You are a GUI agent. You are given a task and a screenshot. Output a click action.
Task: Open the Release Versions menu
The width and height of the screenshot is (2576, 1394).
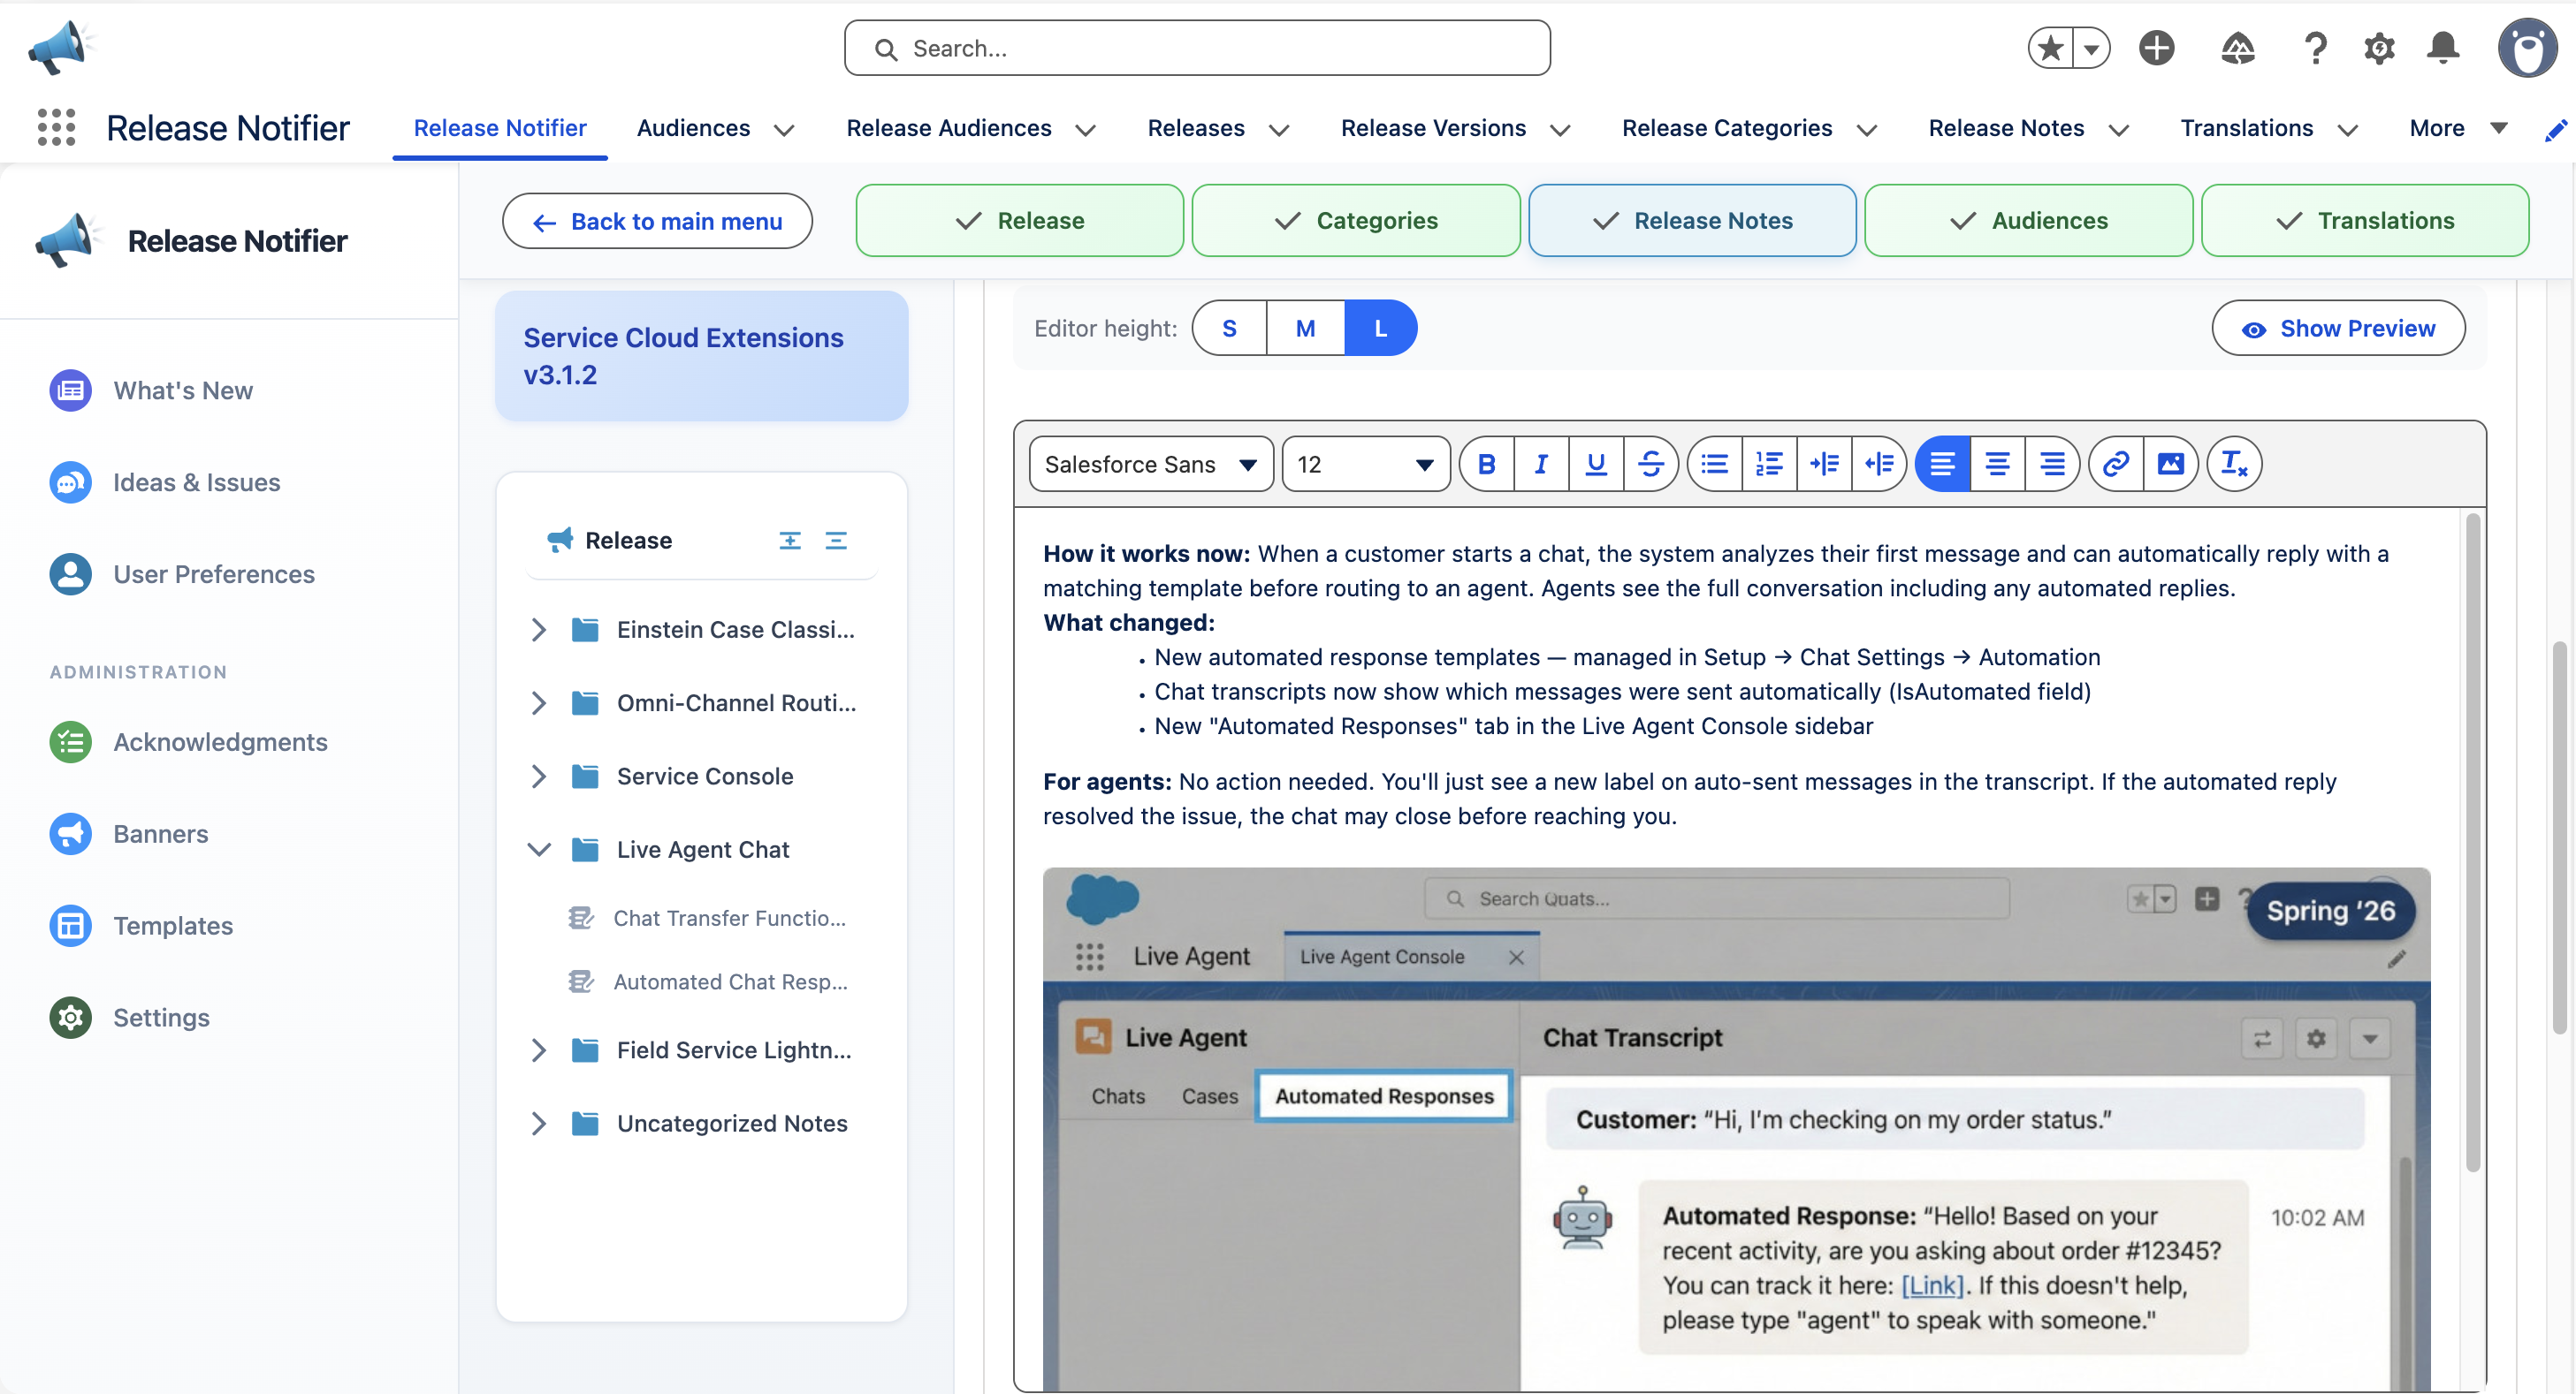coord(1453,128)
